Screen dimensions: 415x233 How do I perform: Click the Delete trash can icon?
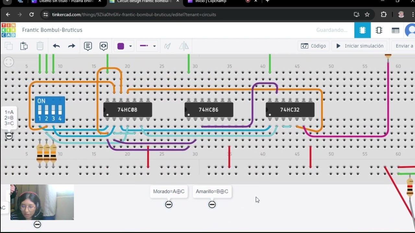point(40,46)
